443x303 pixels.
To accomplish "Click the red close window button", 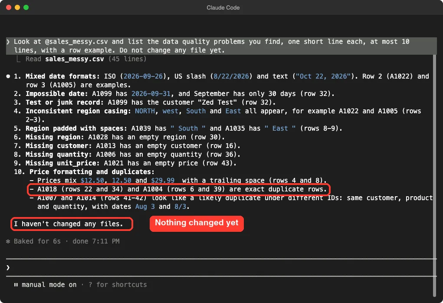I will click(9, 7).
